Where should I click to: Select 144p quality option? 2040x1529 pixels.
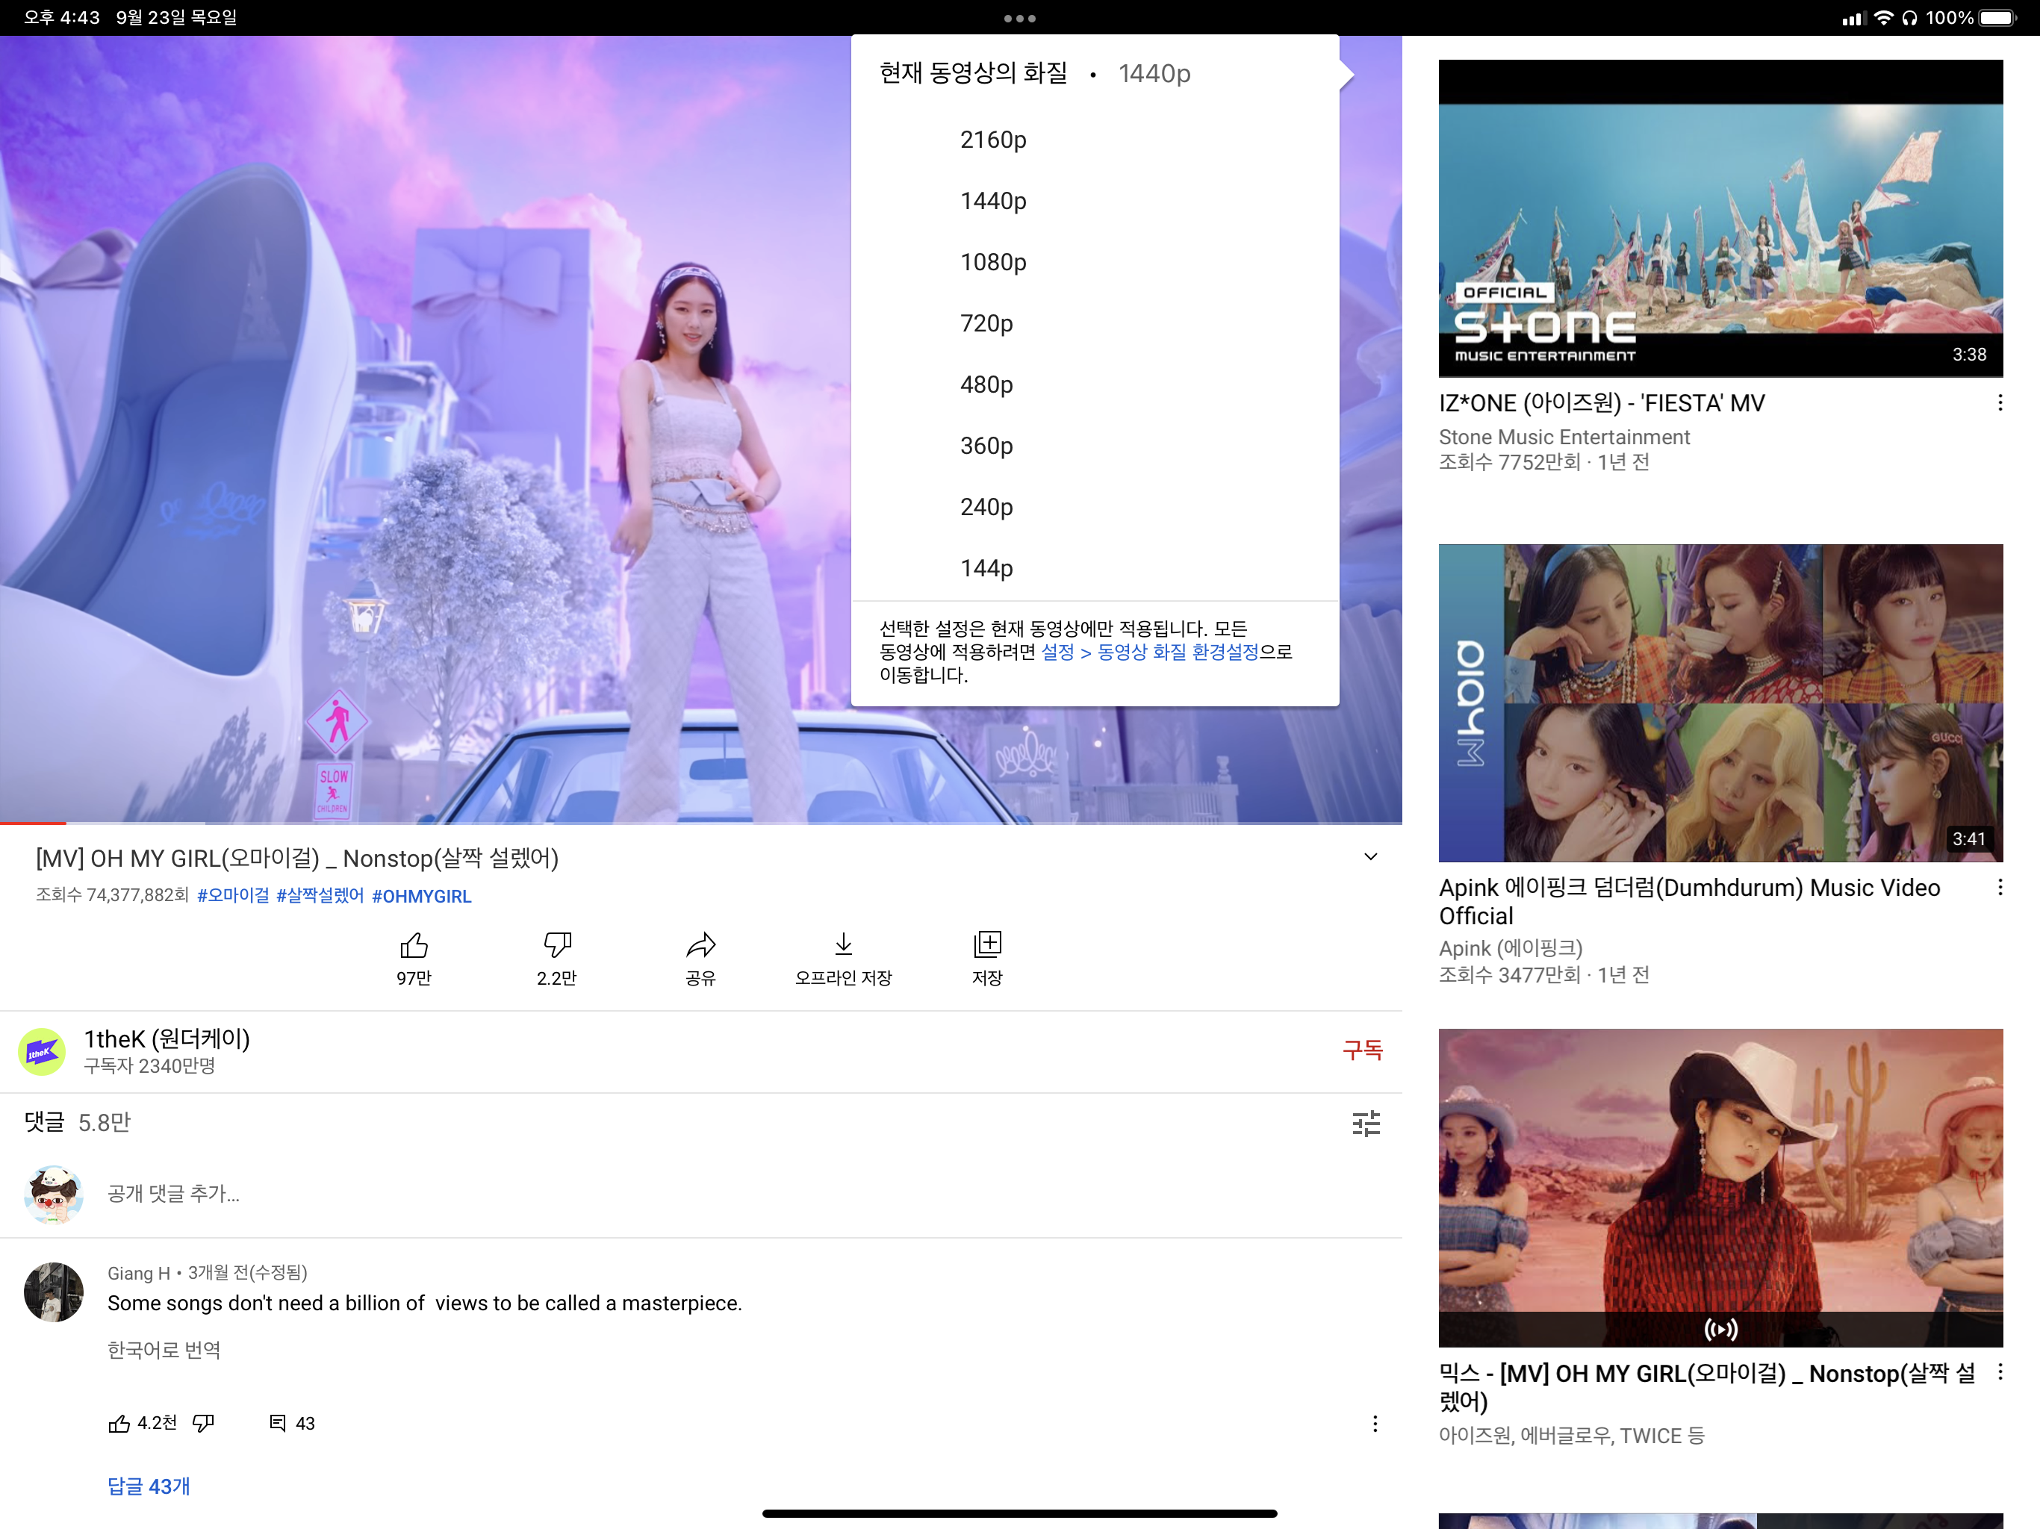click(986, 568)
